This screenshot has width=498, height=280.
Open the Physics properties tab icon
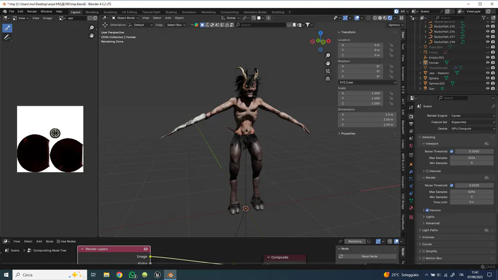pyautogui.click(x=411, y=186)
